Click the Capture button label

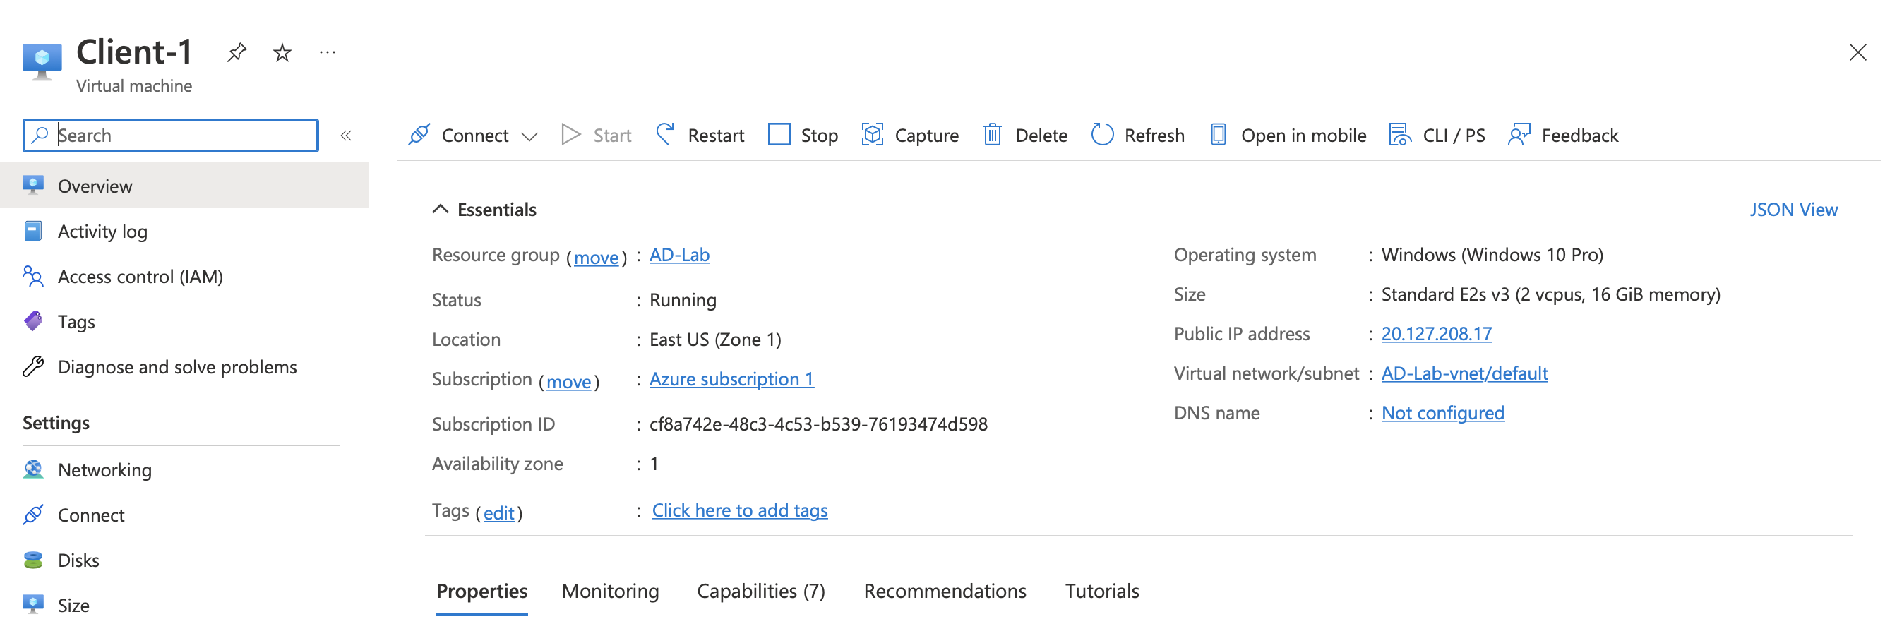pos(926,136)
